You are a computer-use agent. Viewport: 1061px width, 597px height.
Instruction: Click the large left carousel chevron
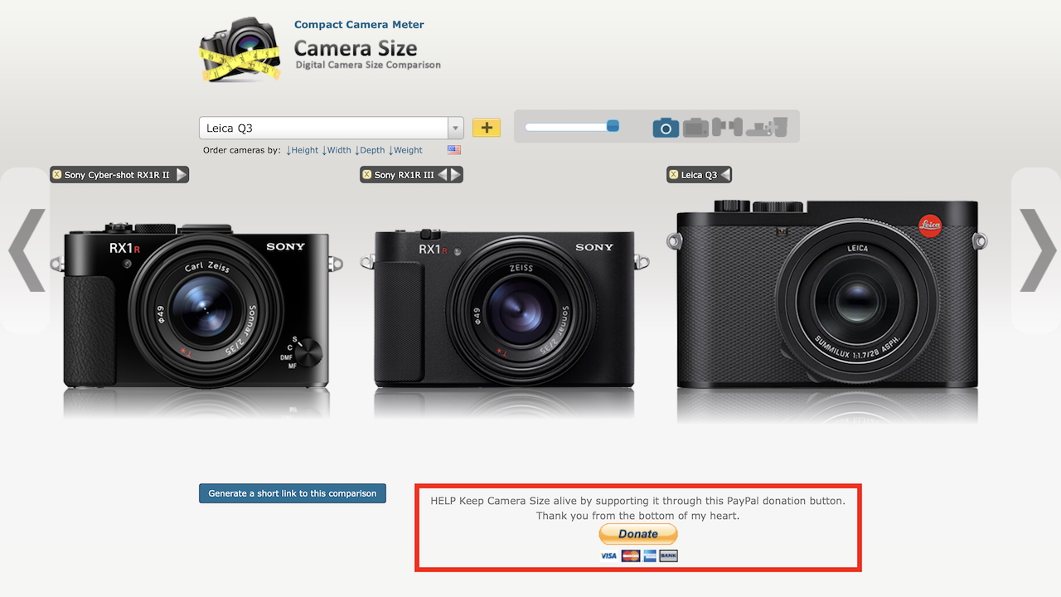(x=27, y=250)
